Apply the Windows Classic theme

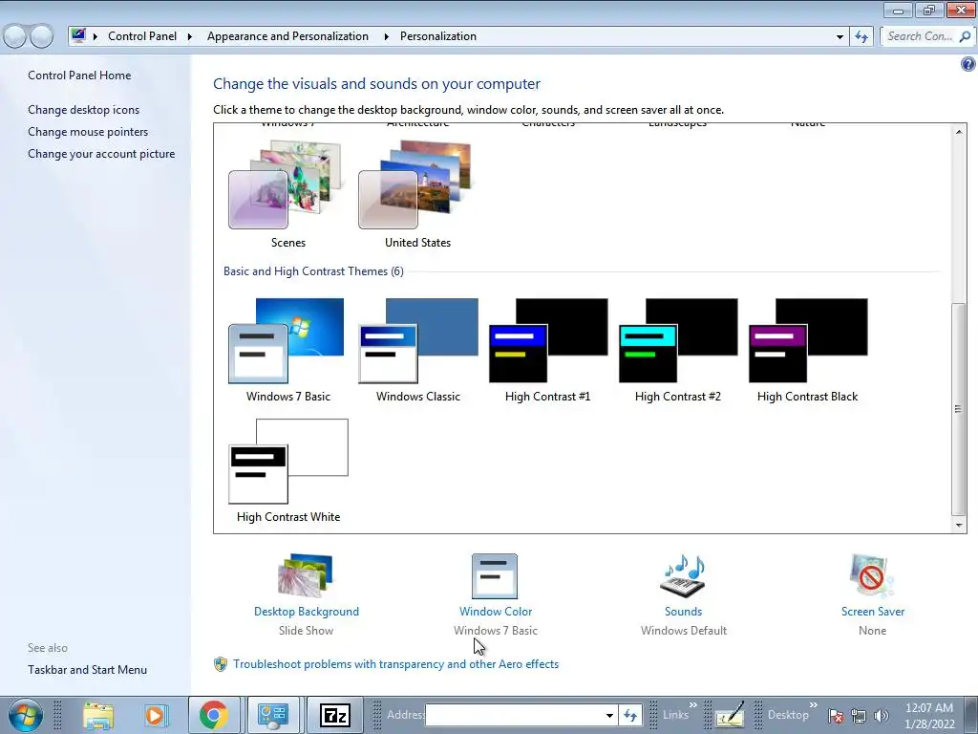pos(418,341)
